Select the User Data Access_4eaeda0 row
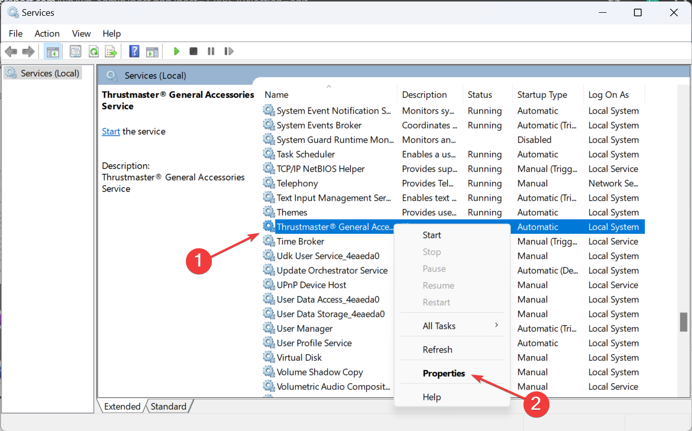The height and width of the screenshot is (431, 692). (x=328, y=299)
